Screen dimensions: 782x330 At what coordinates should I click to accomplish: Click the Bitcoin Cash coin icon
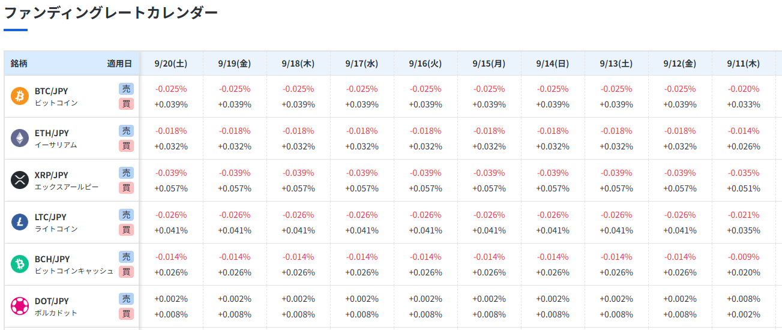(x=20, y=264)
